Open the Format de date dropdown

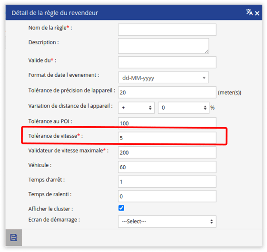(x=163, y=77)
